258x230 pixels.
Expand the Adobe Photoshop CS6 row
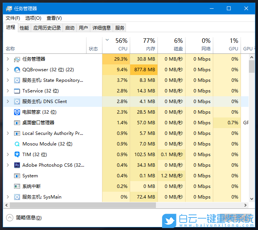[x=8, y=165]
